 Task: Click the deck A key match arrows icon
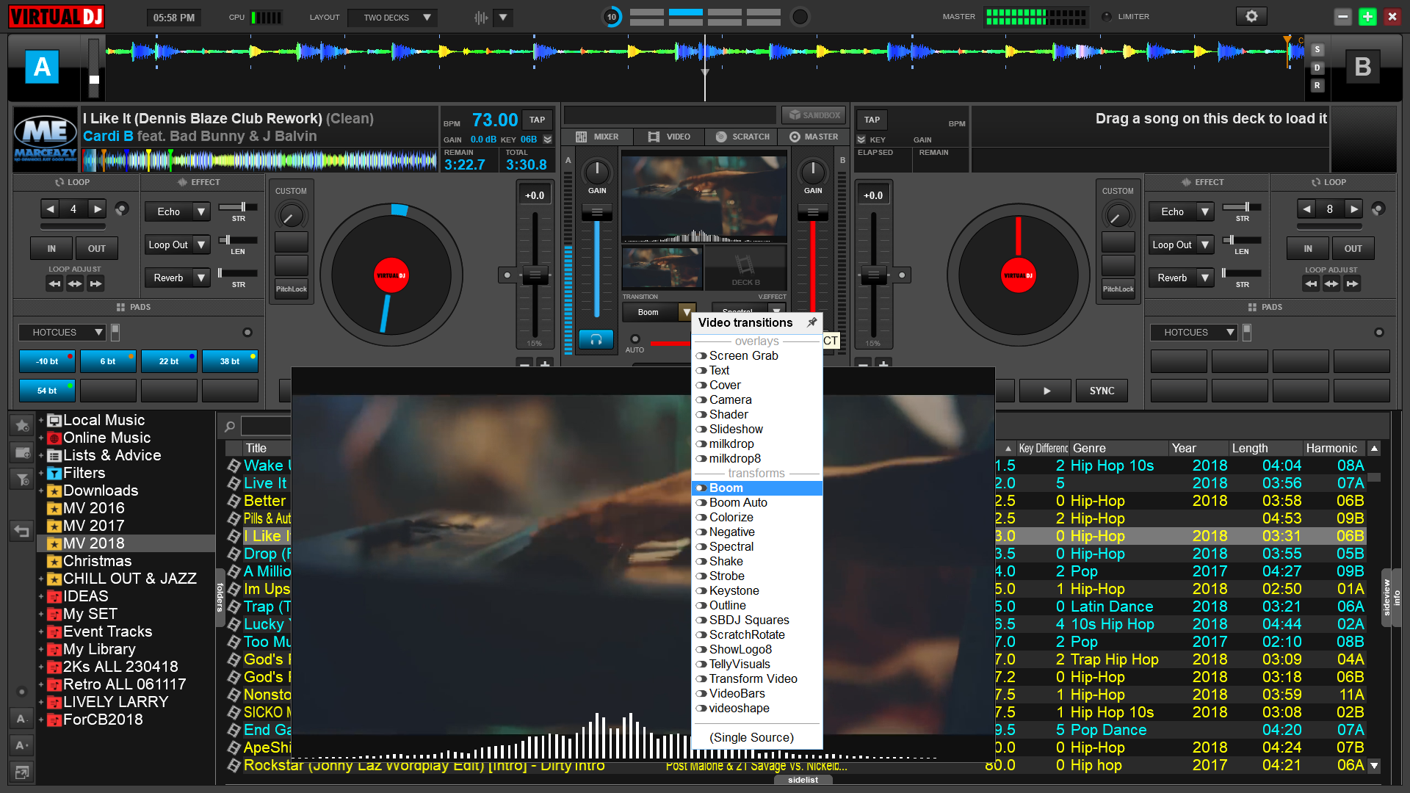pyautogui.click(x=547, y=140)
